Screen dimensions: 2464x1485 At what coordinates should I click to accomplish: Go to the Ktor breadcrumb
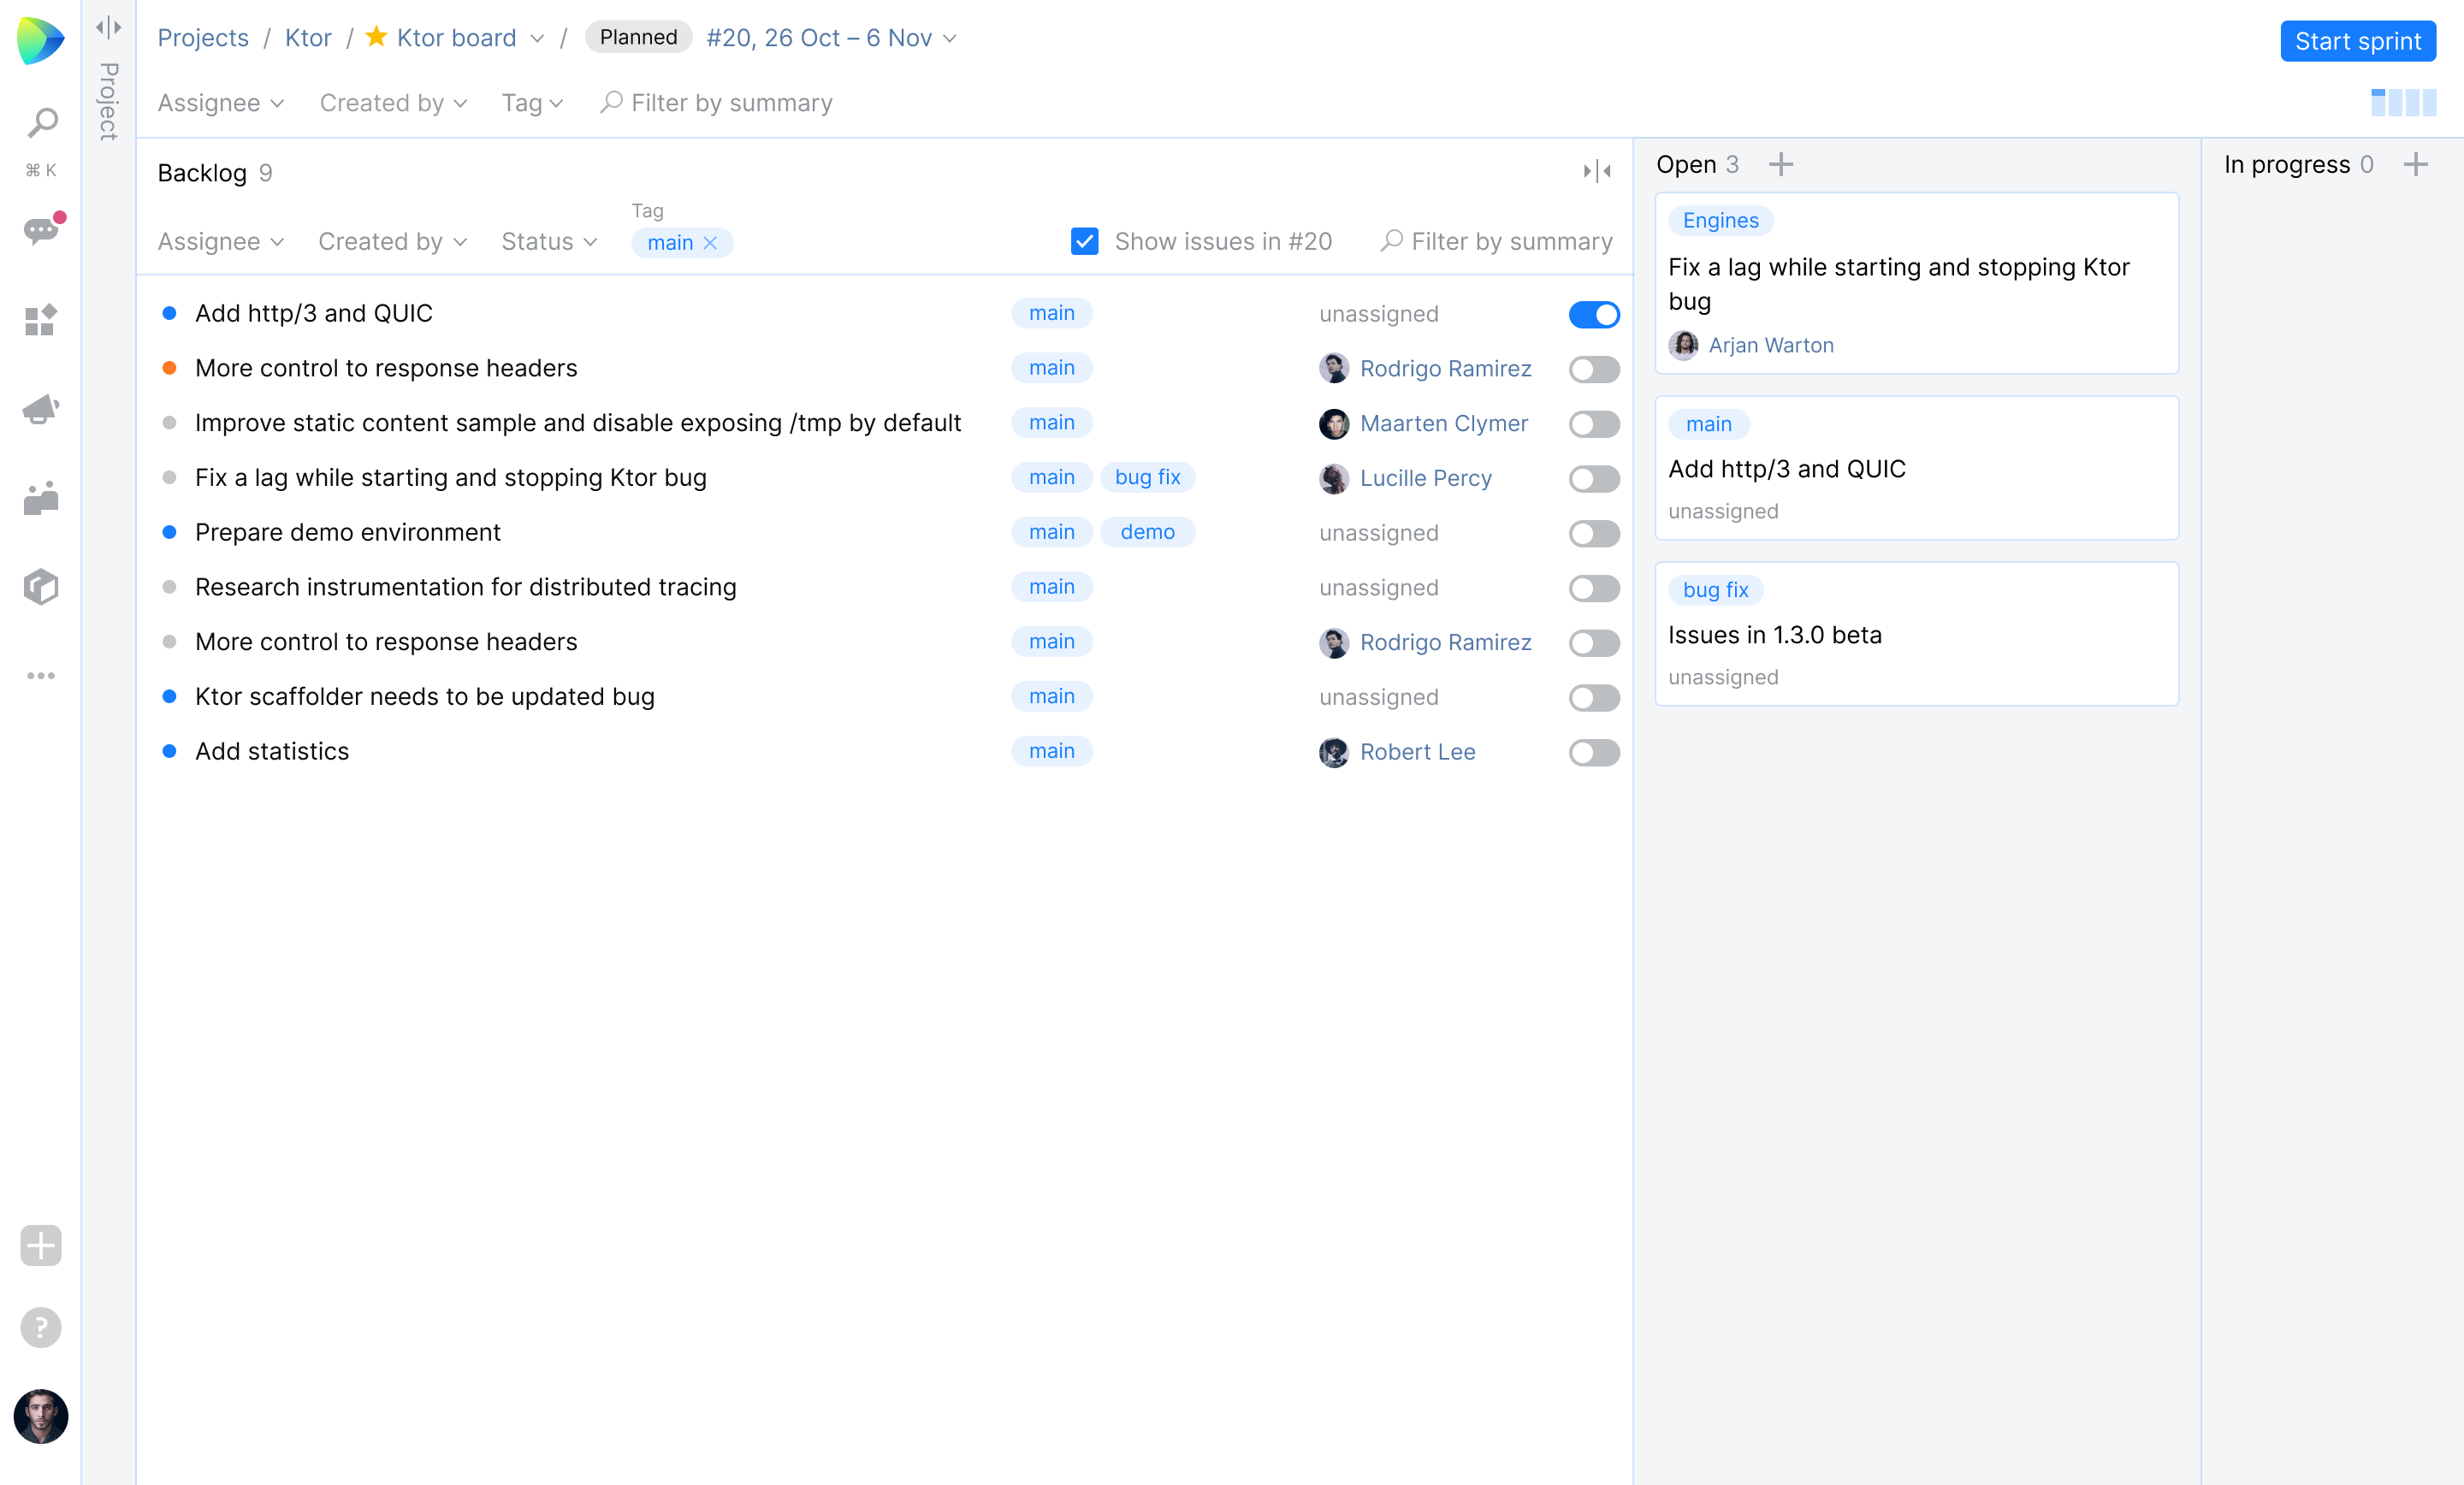[308, 38]
